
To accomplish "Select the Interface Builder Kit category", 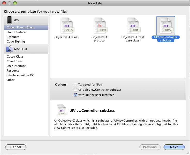I will (26, 75).
